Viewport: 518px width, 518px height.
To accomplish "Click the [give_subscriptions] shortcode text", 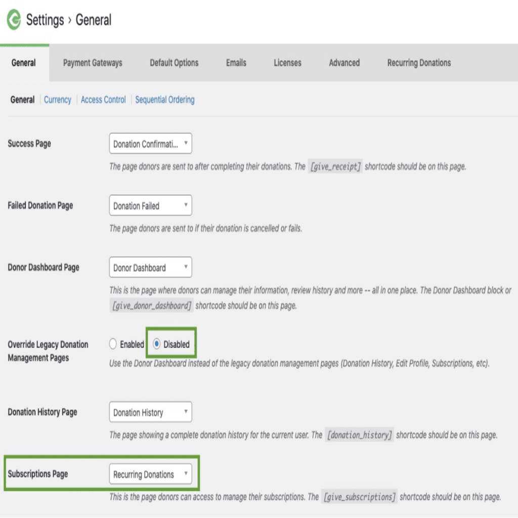I will coord(359,497).
